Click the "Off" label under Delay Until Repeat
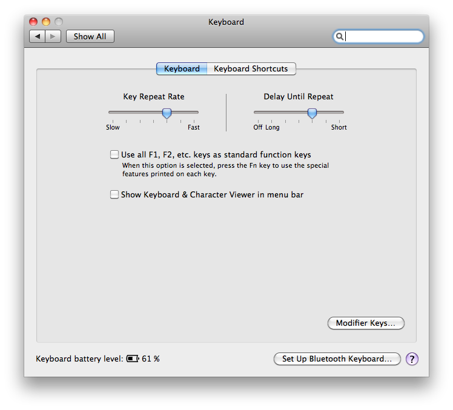This screenshot has width=453, height=410. click(x=258, y=127)
